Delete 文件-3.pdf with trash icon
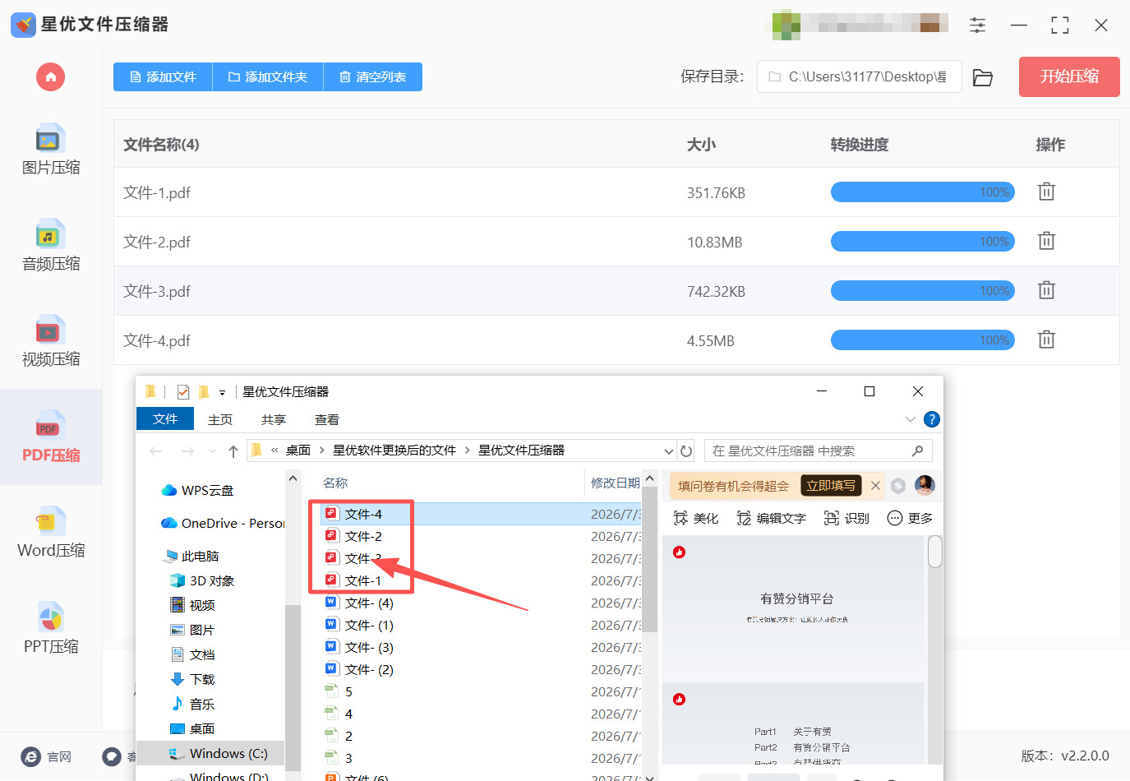The image size is (1130, 781). coord(1046,290)
